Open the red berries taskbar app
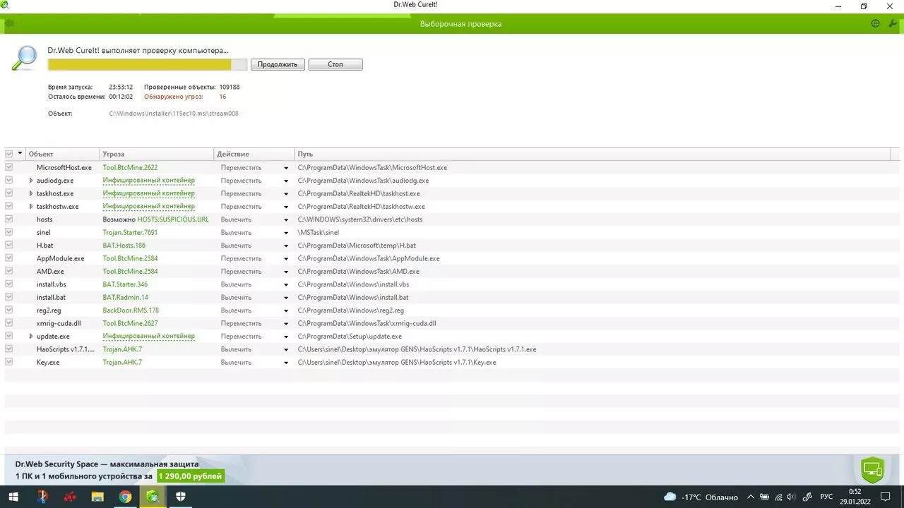The width and height of the screenshot is (904, 508). click(x=70, y=497)
